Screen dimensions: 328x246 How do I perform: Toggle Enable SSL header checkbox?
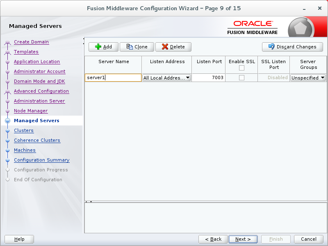coord(241,68)
